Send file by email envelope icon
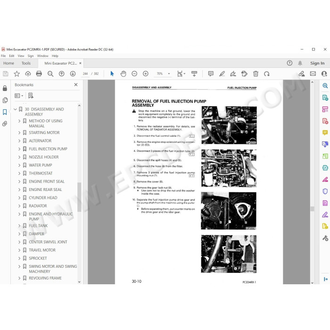The height and width of the screenshot is (330, 330). click(313, 74)
